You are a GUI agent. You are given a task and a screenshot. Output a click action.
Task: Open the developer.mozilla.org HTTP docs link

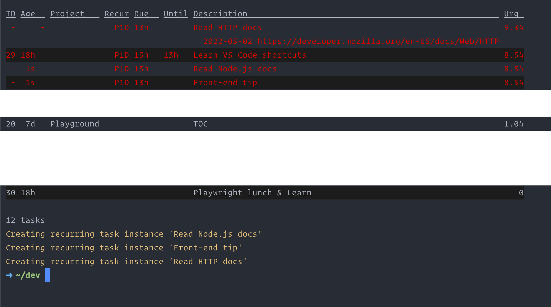coord(378,41)
